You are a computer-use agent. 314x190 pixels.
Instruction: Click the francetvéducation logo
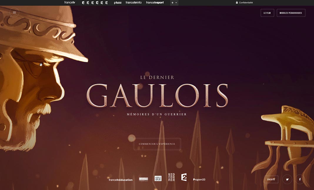[x=121, y=180]
